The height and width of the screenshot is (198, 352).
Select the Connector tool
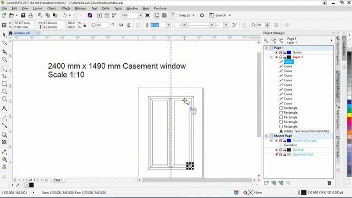pos(4,125)
